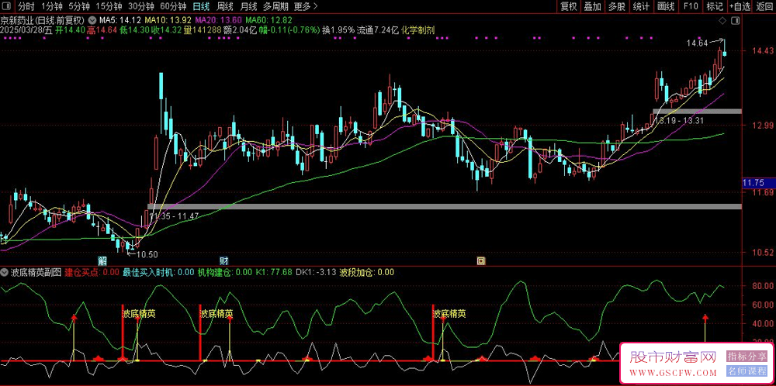Switch to 15分钟 period
Screen dimensions: 776x386
point(109,6)
